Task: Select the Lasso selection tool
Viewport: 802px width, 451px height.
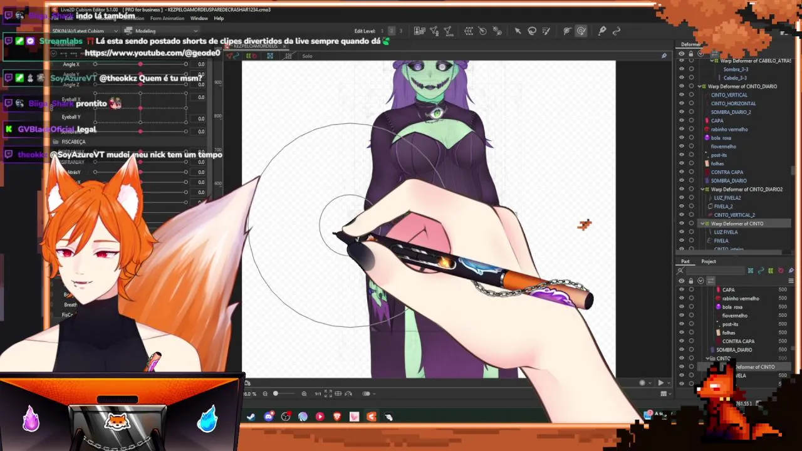Action: pos(532,31)
